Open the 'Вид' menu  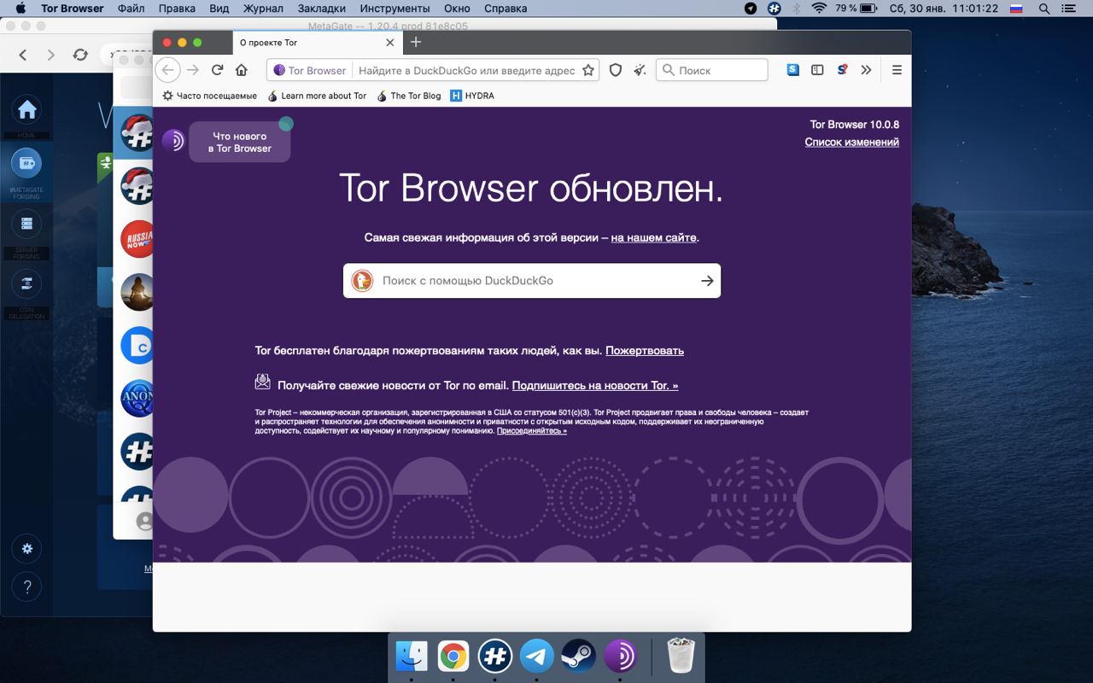(x=219, y=9)
